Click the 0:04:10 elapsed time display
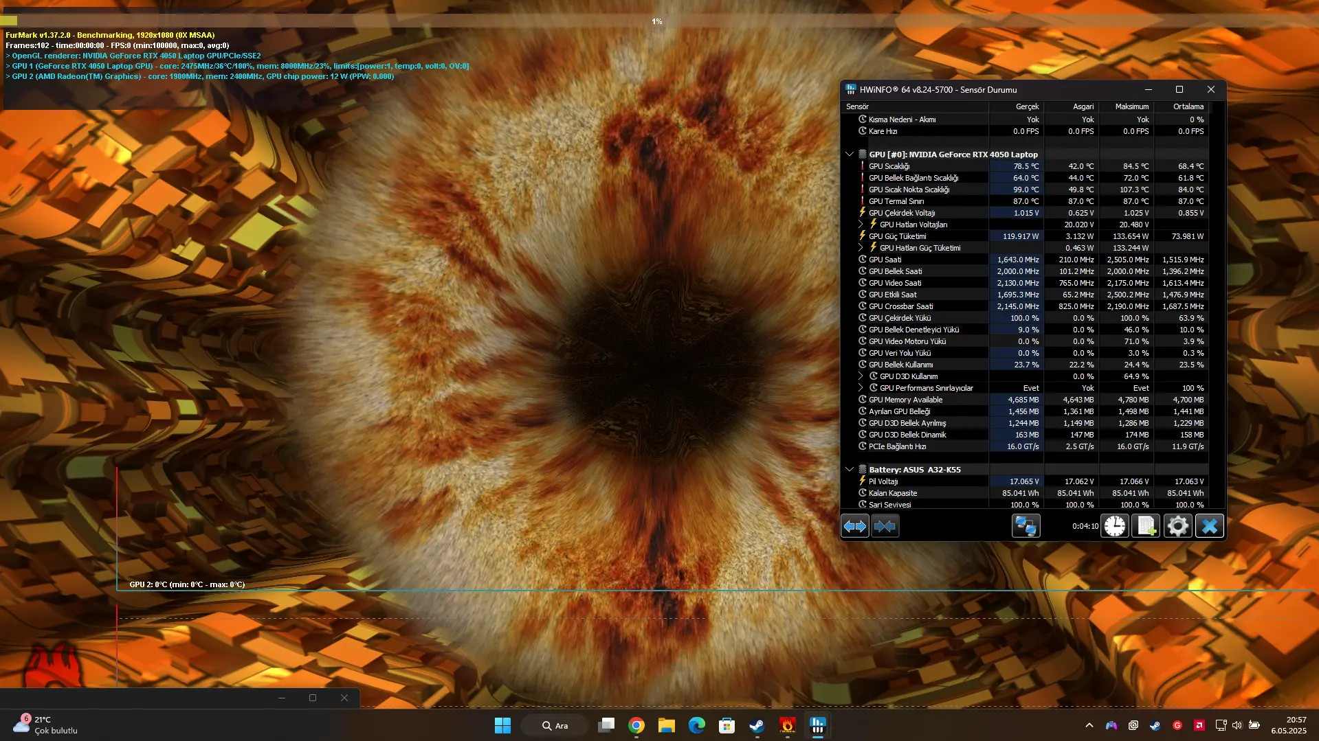1319x741 pixels. tap(1085, 526)
